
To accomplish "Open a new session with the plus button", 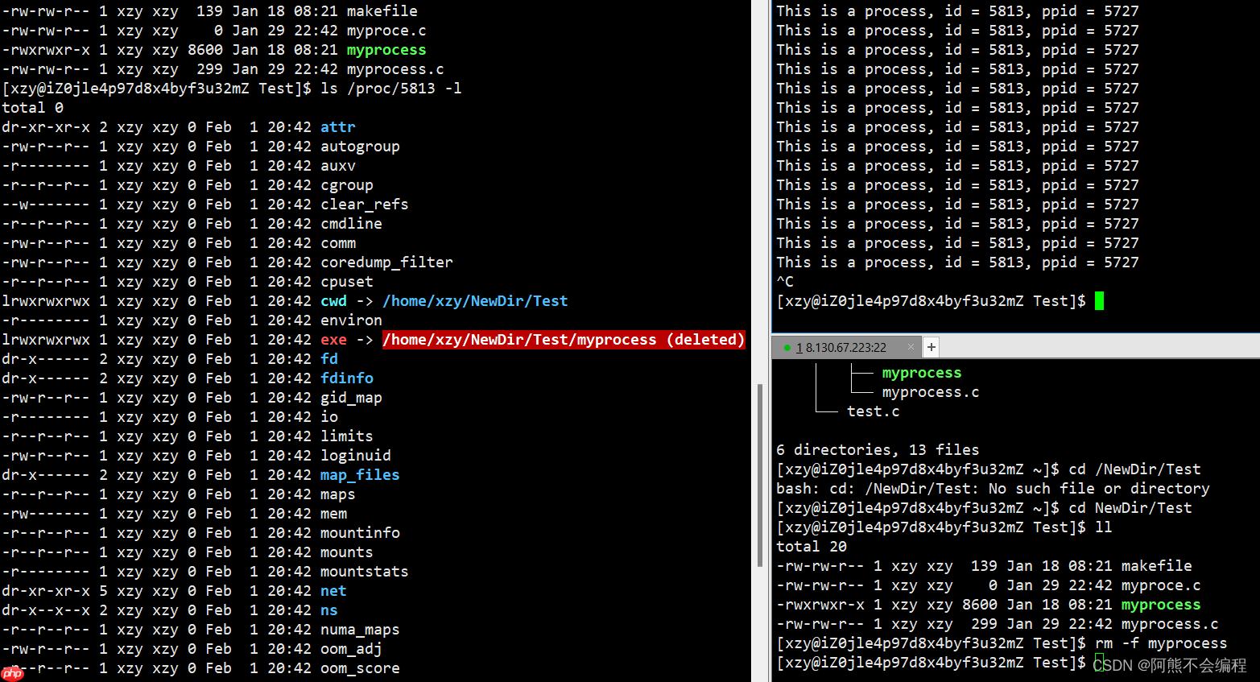I will (932, 347).
